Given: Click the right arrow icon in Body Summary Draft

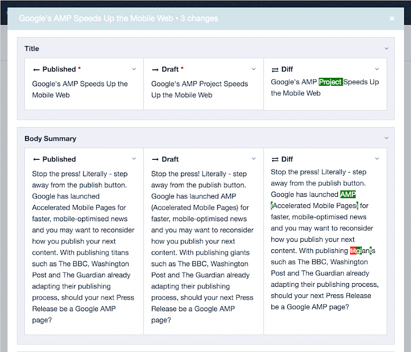Looking at the screenshot, I should (155, 159).
